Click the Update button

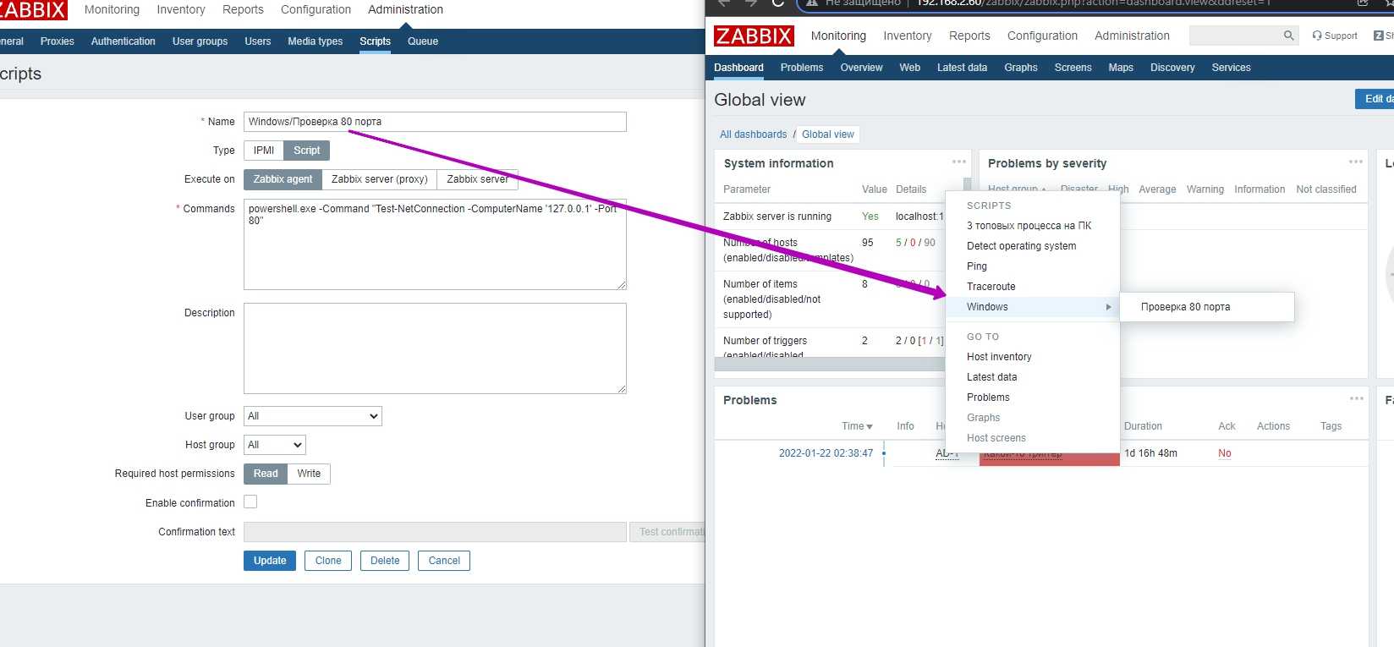point(270,561)
